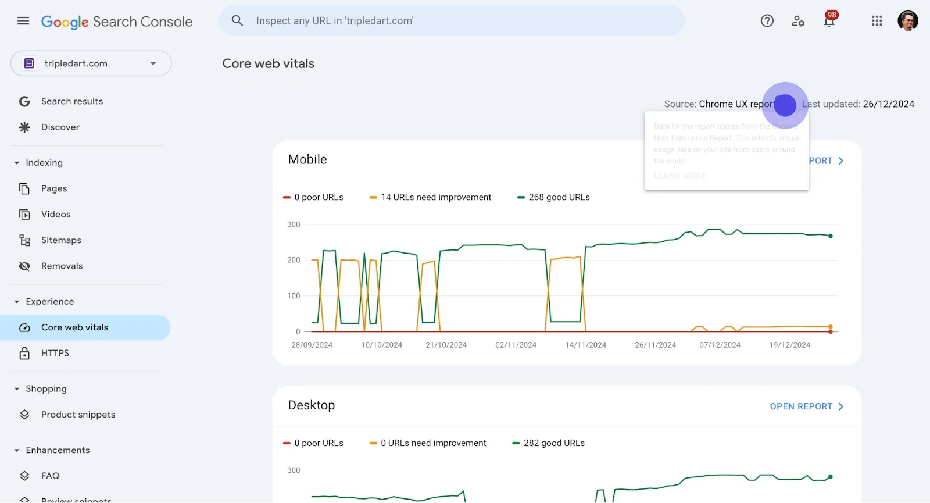Click the Desktop OPEN REPORT chevron arrow

[x=840, y=406]
